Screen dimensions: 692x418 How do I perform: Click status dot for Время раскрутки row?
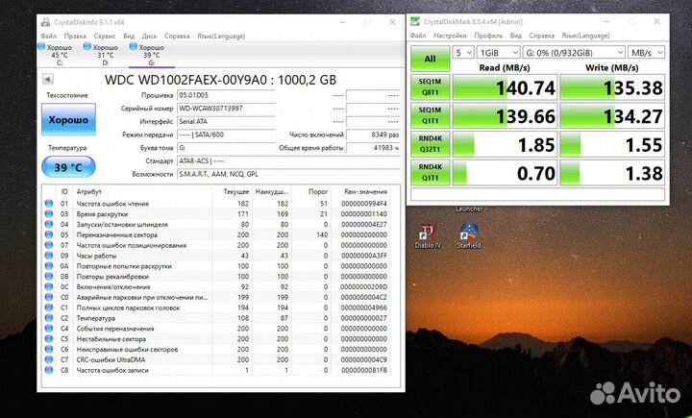49,214
